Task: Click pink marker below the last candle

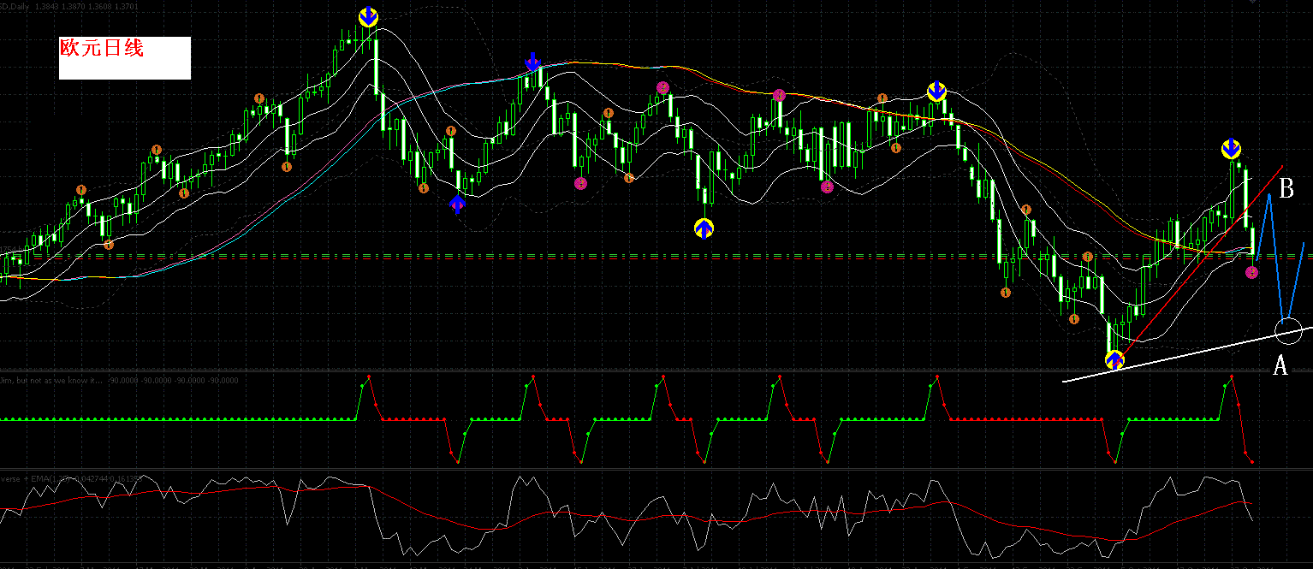Action: (1252, 272)
